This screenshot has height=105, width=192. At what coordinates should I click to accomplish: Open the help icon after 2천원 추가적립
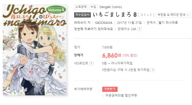click(153, 70)
